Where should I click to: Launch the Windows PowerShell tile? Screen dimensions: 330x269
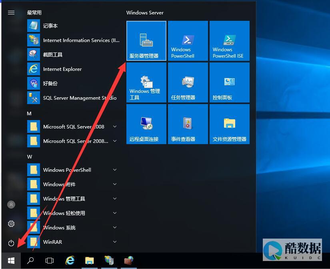(188, 41)
